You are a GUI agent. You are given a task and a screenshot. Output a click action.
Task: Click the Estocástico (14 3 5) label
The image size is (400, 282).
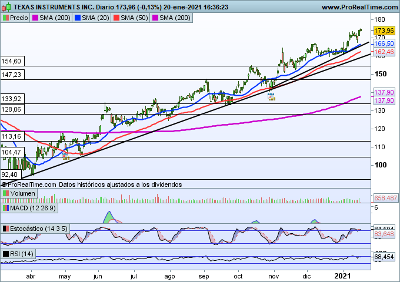(35, 229)
